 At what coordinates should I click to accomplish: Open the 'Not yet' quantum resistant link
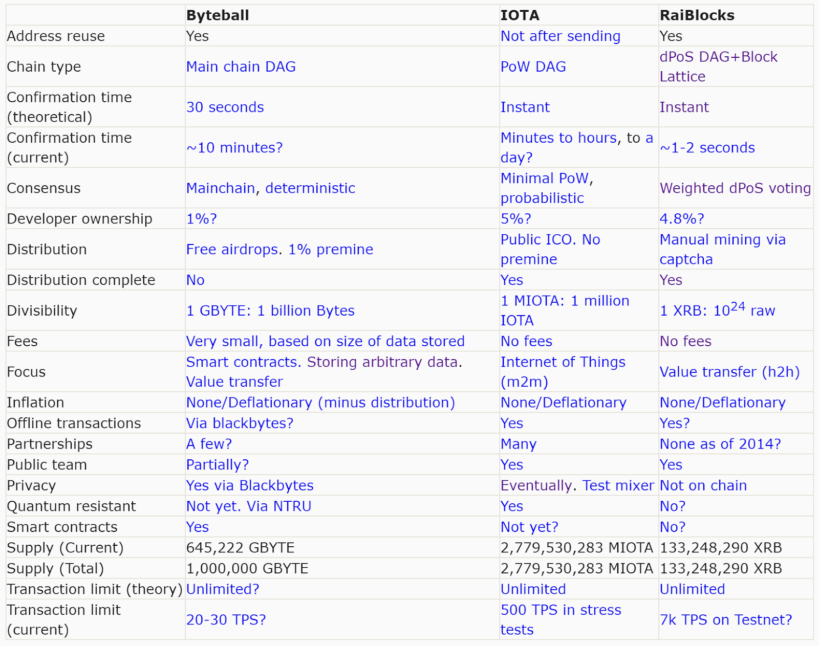[211, 506]
